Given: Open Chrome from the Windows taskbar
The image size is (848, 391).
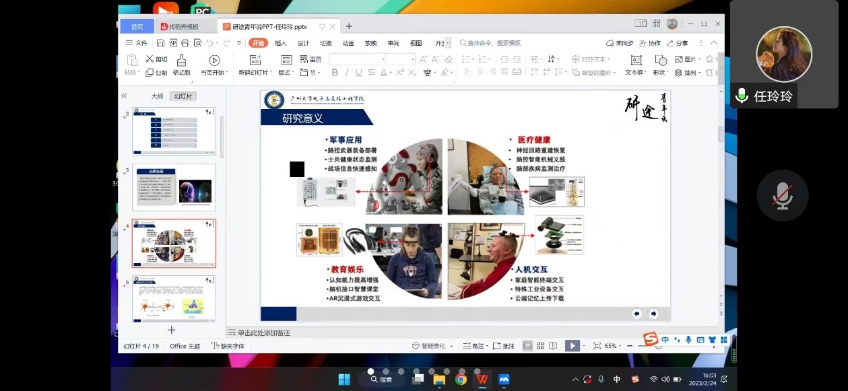Looking at the screenshot, I should pyautogui.click(x=461, y=379).
